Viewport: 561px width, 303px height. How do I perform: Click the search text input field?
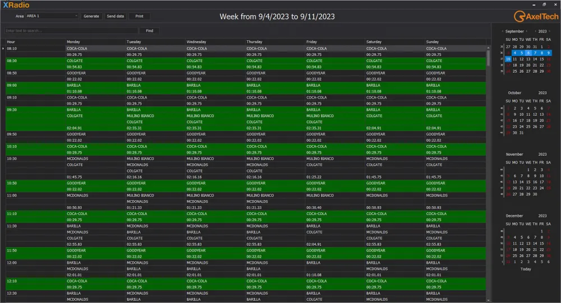[70, 31]
